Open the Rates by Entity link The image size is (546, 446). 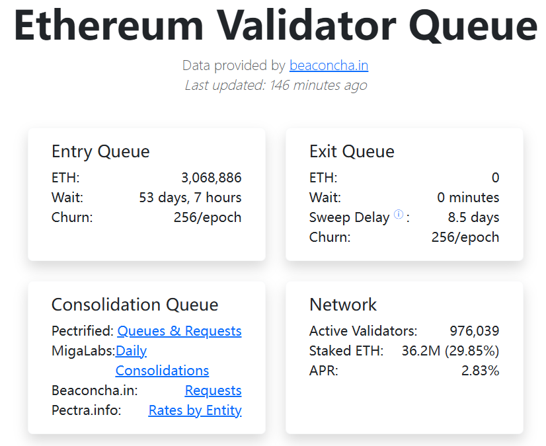(x=195, y=410)
